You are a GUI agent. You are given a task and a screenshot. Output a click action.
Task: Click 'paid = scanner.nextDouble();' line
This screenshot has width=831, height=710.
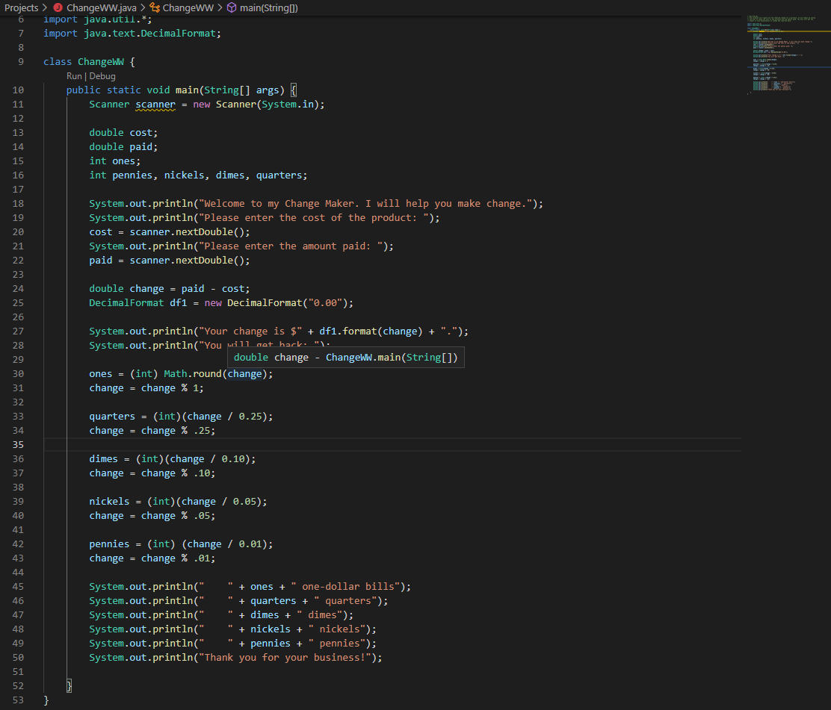[x=170, y=261]
